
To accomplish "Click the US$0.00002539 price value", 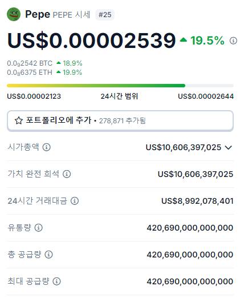I will pyautogui.click(x=91, y=41).
